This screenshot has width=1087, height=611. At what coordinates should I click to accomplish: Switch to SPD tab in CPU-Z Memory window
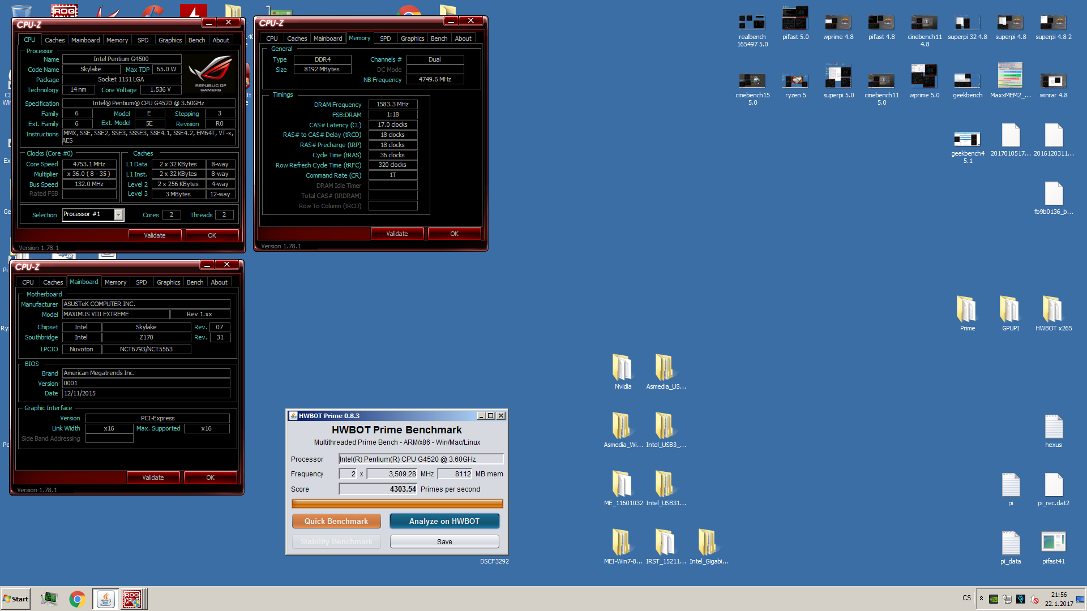(385, 38)
